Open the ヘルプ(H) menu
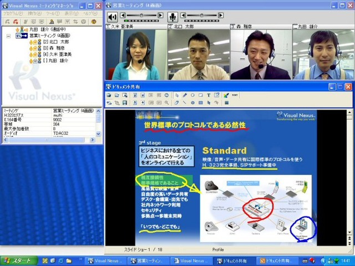 [90, 13]
